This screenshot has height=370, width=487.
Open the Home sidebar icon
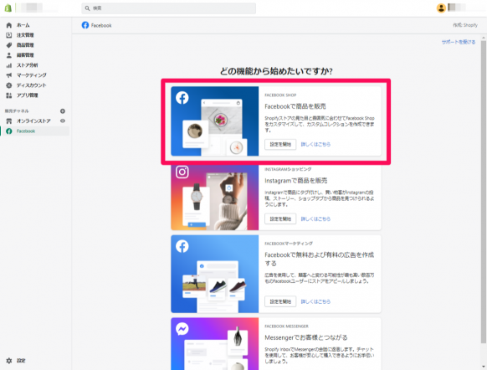(x=9, y=25)
